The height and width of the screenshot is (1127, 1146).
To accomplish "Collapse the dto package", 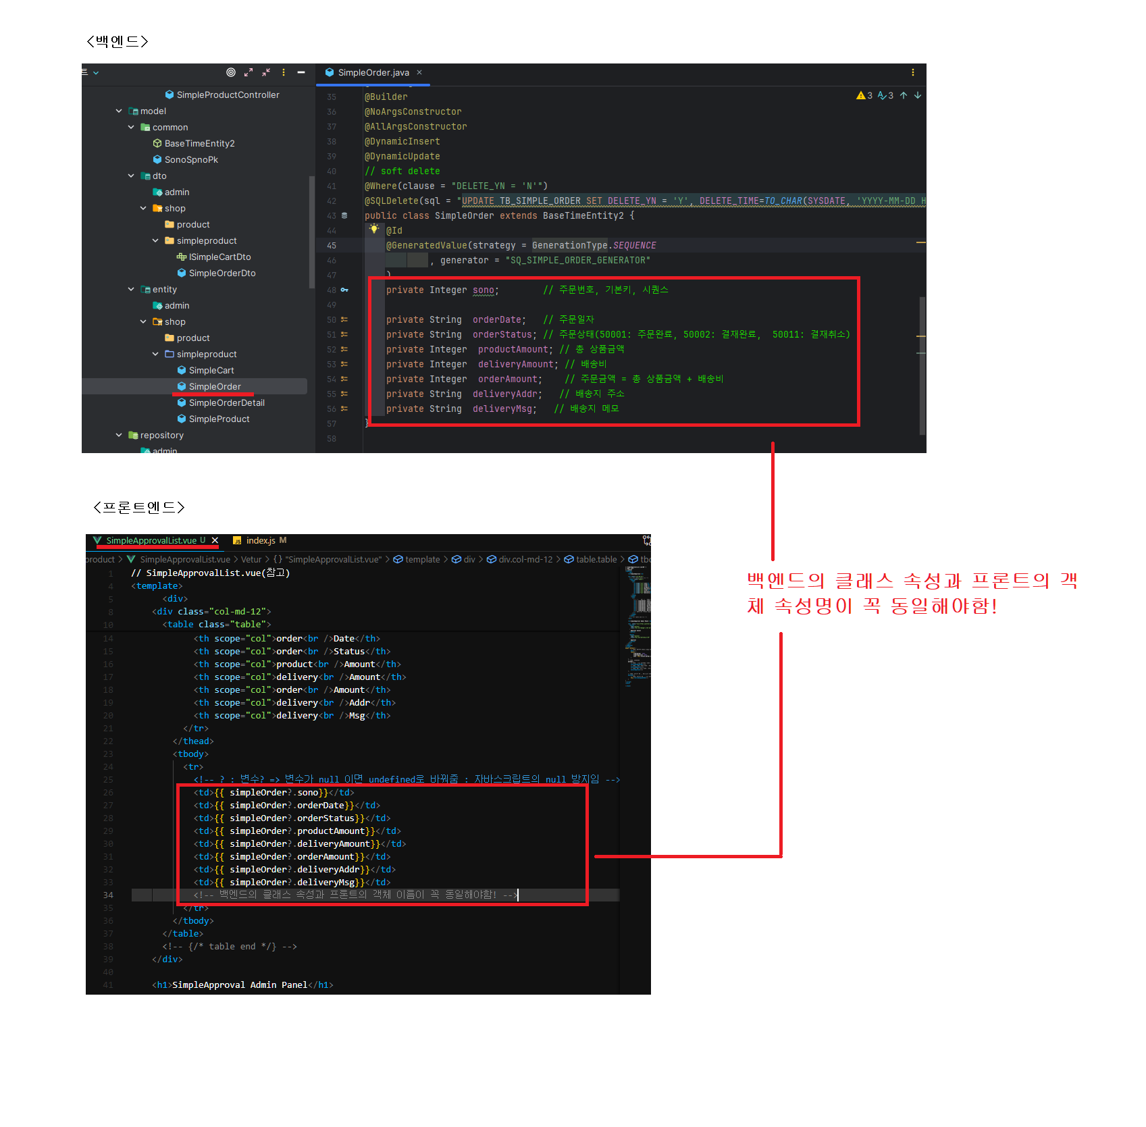I will pyautogui.click(x=131, y=176).
